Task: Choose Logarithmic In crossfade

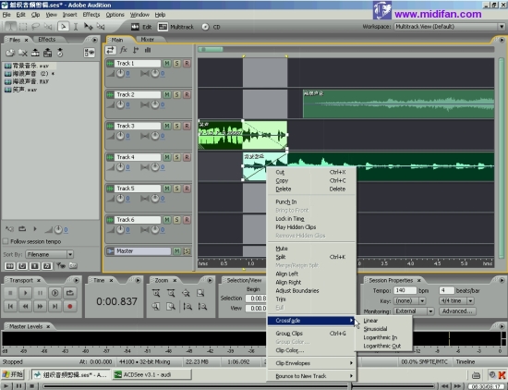Action: click(383, 337)
